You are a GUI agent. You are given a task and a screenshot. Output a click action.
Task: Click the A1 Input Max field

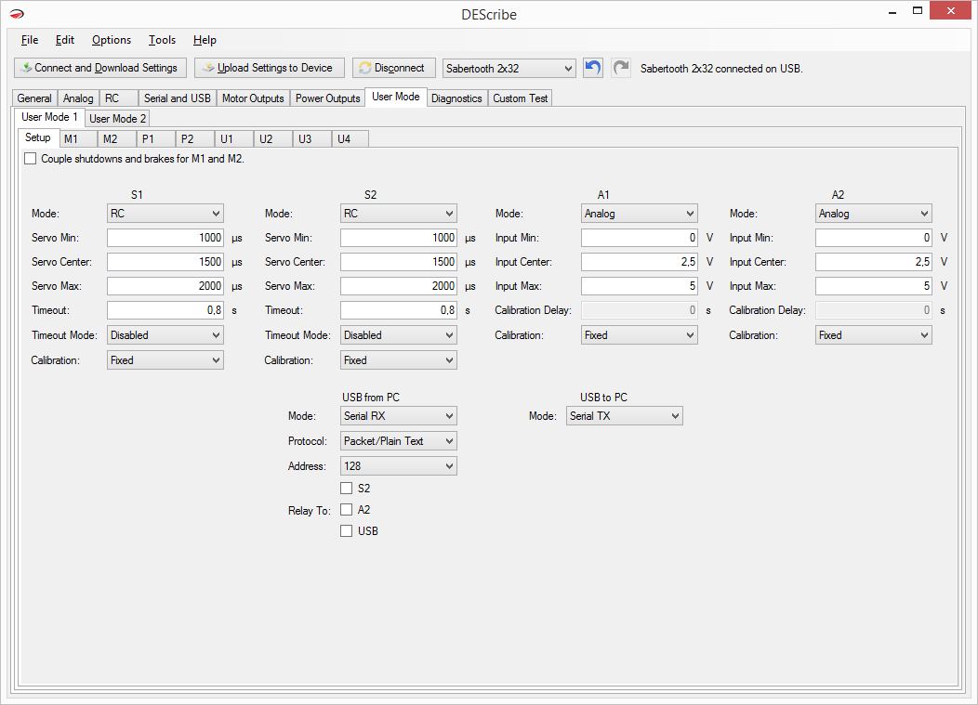click(639, 286)
